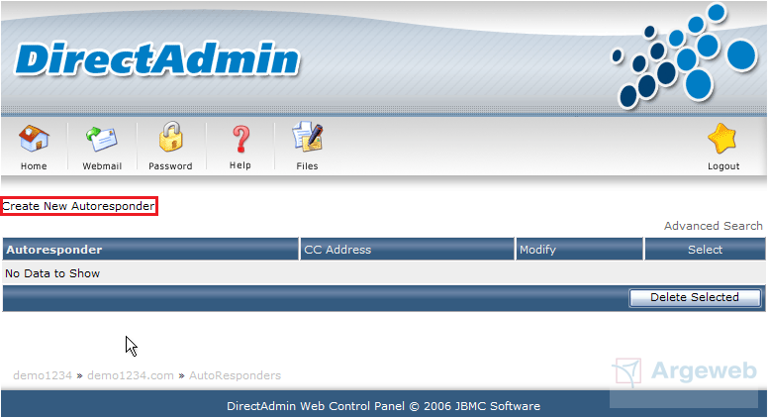This screenshot has height=418, width=768.
Task: Click the Select column header
Action: [x=705, y=250]
